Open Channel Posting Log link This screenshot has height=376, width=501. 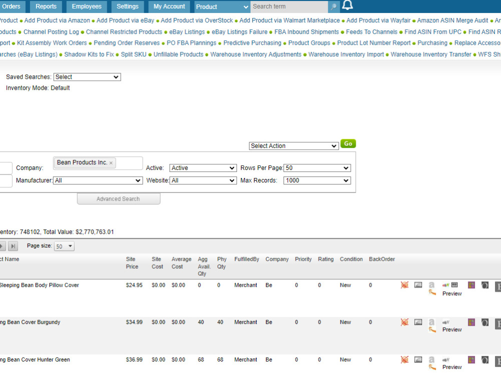(51, 32)
